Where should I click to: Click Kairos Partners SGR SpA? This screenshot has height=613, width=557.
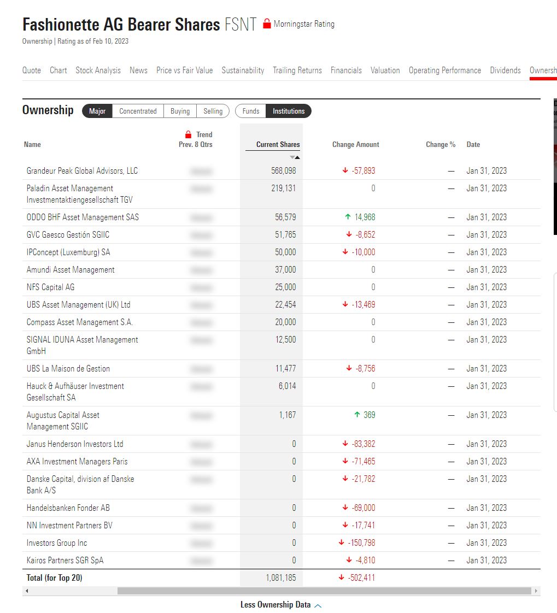click(x=65, y=560)
